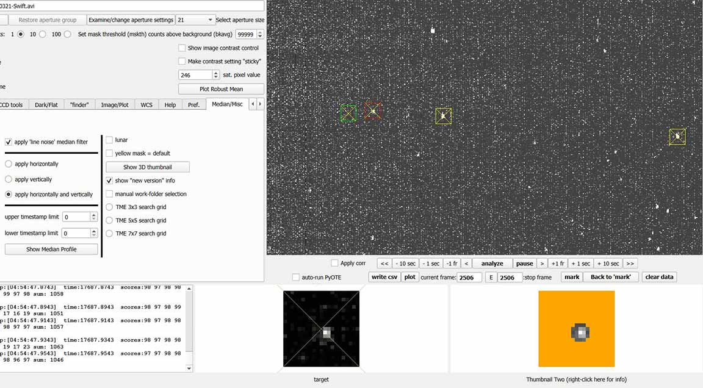Advance one frame with +1 fr button
This screenshot has width=703, height=388.
(558, 264)
